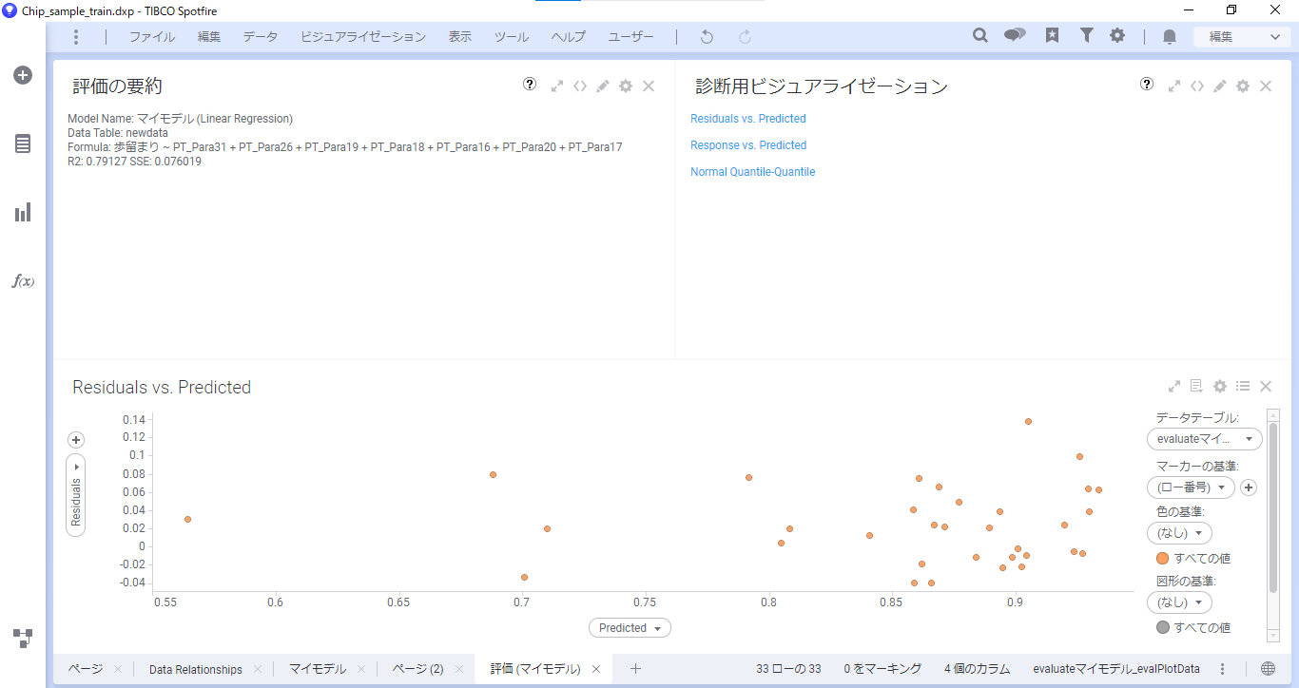Screen dimensions: 1299x688
Task: Open the filters funnel panel
Action: coord(1086,36)
